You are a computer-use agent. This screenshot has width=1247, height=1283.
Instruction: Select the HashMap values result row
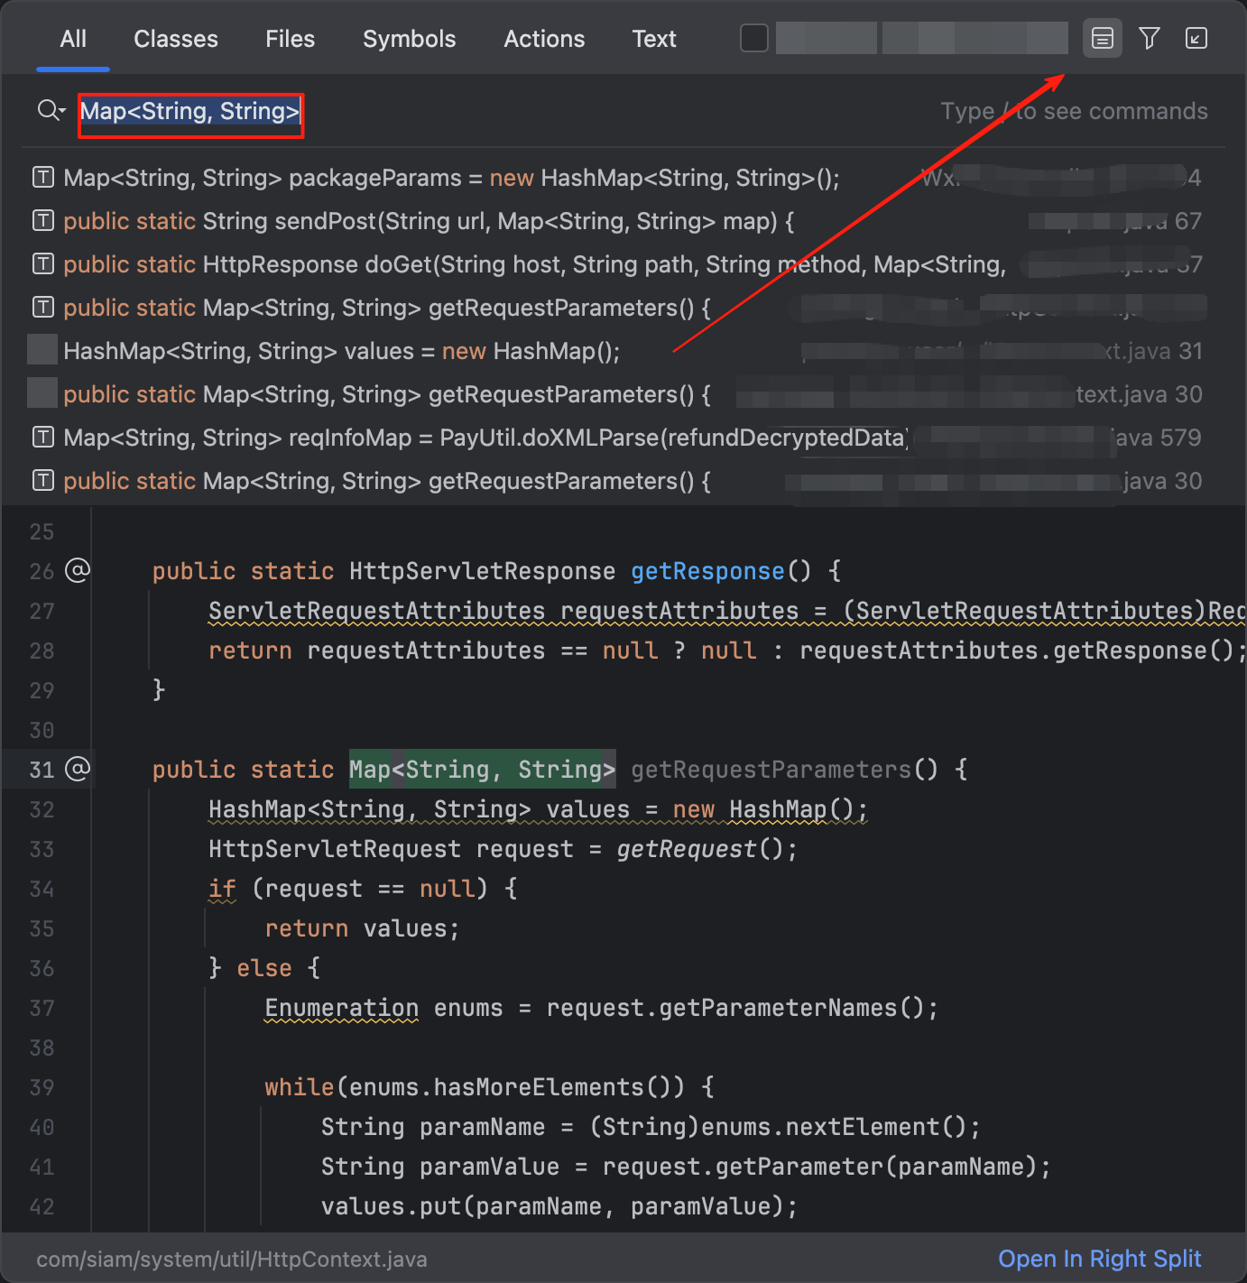click(x=341, y=351)
